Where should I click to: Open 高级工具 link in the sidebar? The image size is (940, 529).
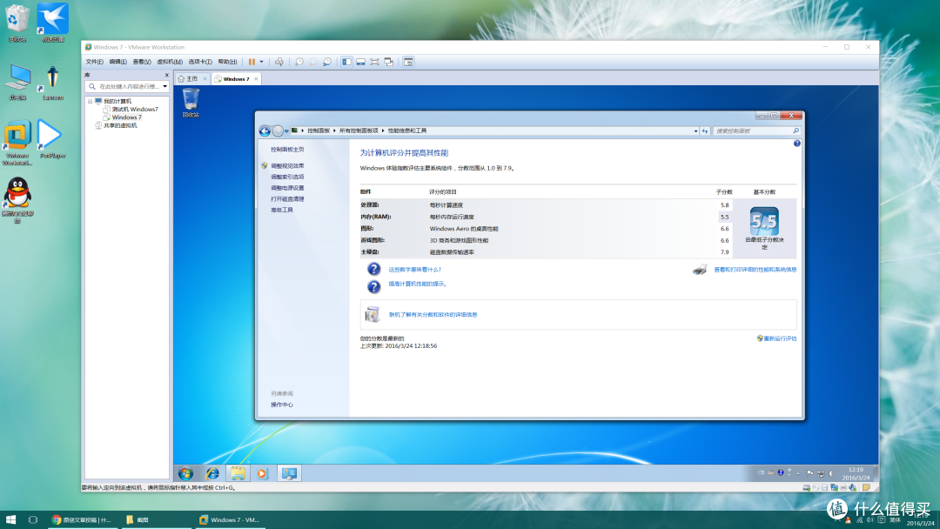coord(282,211)
